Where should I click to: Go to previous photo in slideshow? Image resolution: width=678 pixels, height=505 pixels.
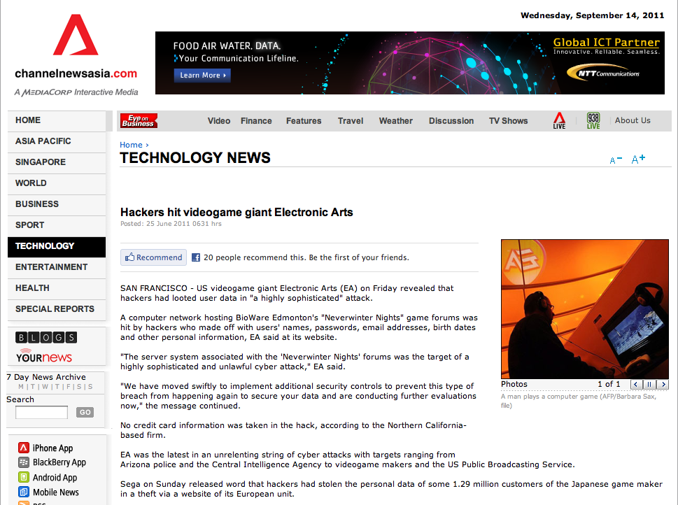pos(636,384)
